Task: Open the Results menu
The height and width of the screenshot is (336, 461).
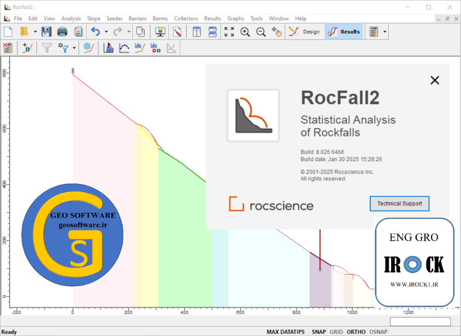Action: coord(212,18)
